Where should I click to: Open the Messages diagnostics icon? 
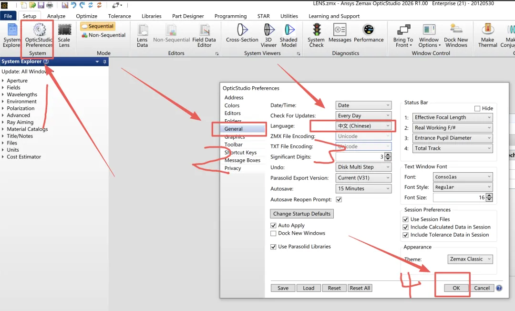[x=340, y=33]
